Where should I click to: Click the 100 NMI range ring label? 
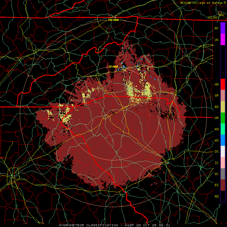pyautogui.click(x=113, y=20)
